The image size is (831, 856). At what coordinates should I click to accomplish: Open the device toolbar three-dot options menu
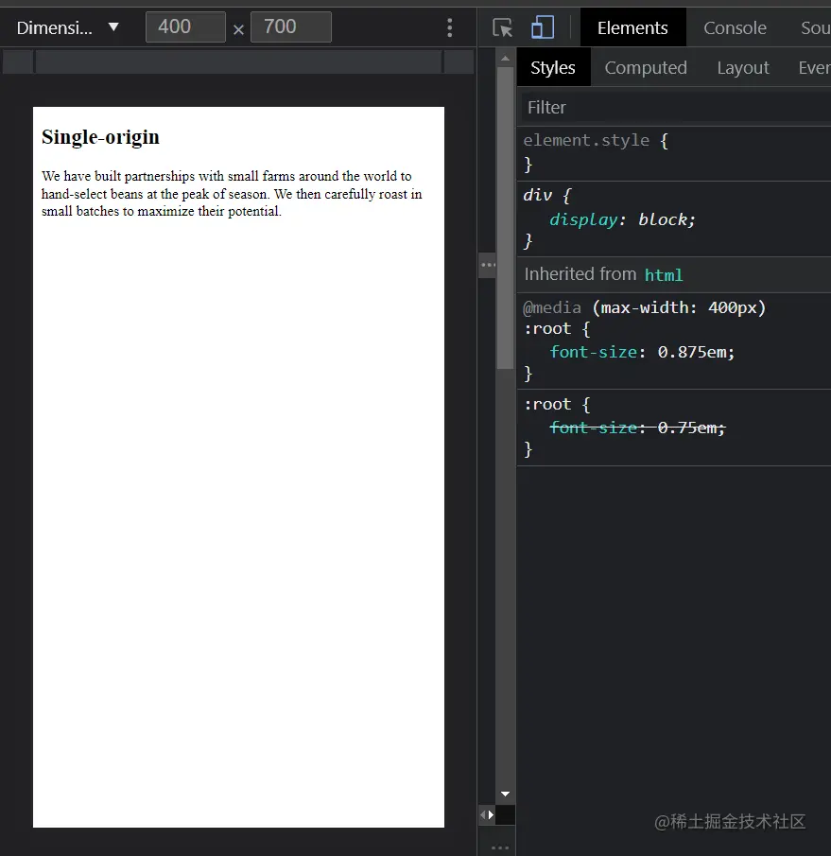450,27
